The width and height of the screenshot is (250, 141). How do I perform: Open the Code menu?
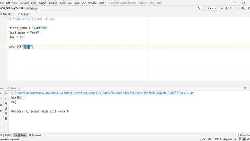coord(34,3)
